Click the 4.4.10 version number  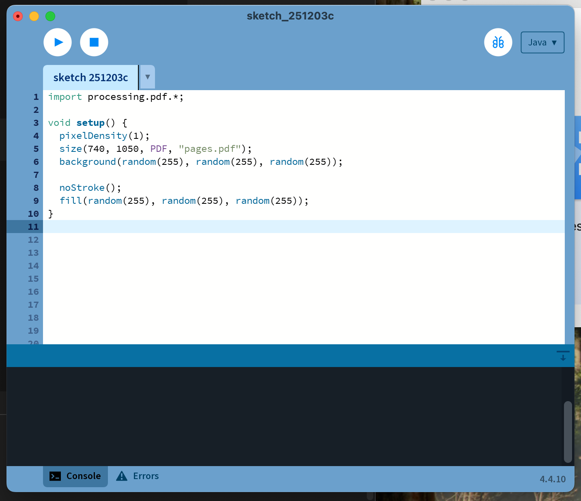[552, 479]
